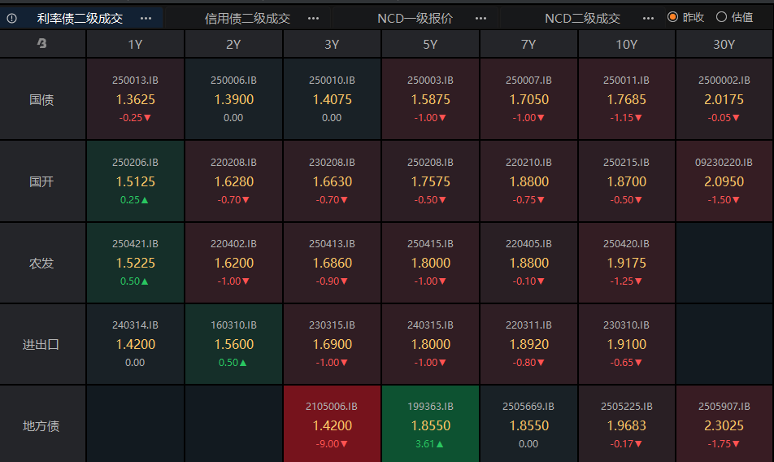Open bond 230208.IB cell
The width and height of the screenshot is (774, 462).
pos(332,181)
